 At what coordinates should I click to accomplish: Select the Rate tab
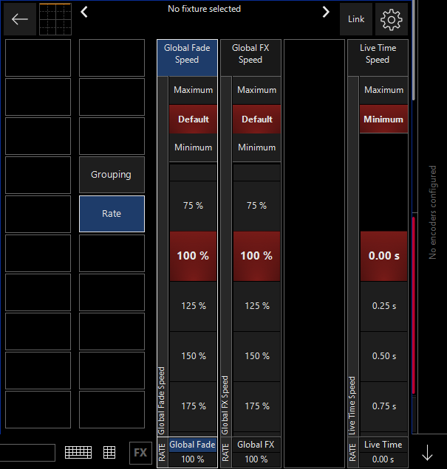click(x=112, y=214)
